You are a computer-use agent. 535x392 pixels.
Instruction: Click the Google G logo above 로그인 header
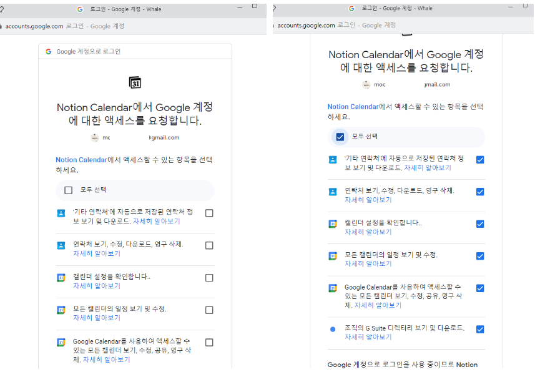click(x=48, y=51)
